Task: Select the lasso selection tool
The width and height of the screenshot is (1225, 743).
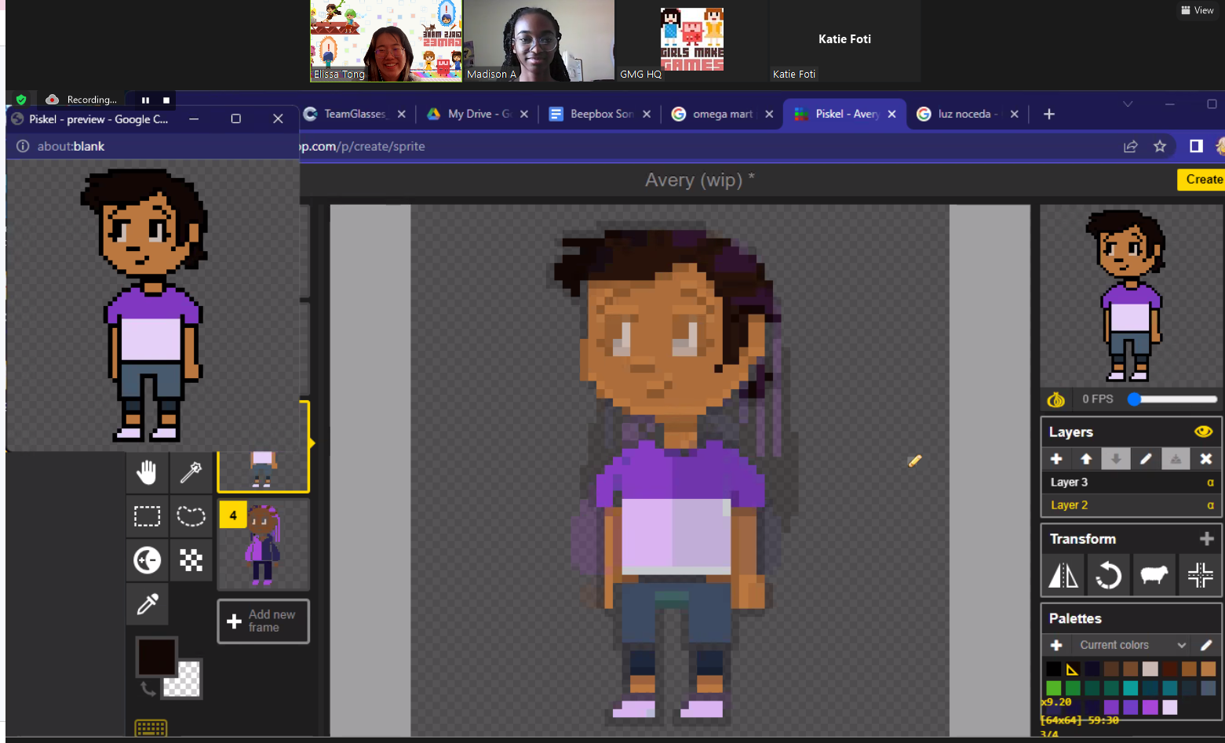Action: pyautogui.click(x=191, y=515)
